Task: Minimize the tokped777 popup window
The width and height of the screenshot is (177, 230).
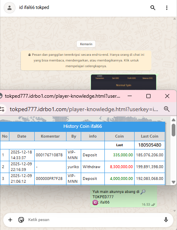Action: (130, 96)
